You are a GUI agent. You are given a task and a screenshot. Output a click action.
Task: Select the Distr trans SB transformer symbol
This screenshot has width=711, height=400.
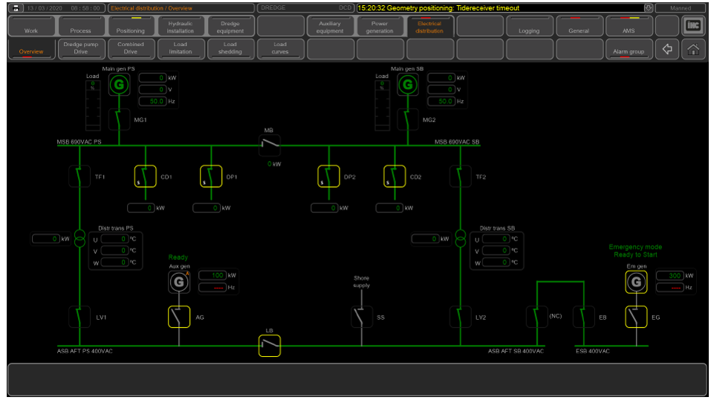460,238
